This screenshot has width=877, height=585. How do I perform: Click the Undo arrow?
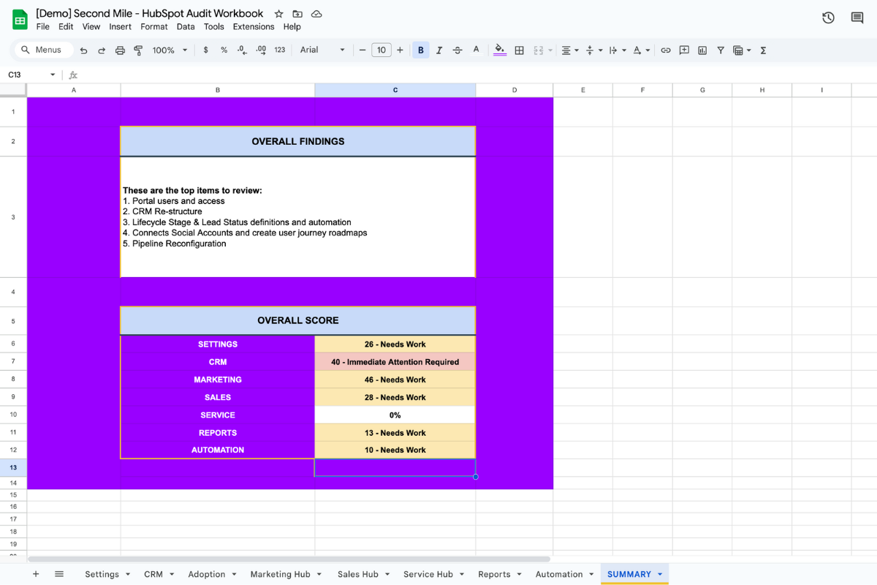(83, 50)
